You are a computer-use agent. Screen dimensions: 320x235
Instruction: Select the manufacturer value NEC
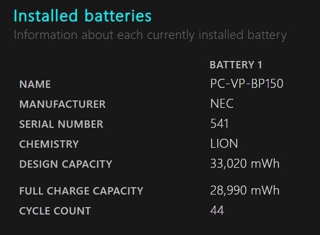222,104
